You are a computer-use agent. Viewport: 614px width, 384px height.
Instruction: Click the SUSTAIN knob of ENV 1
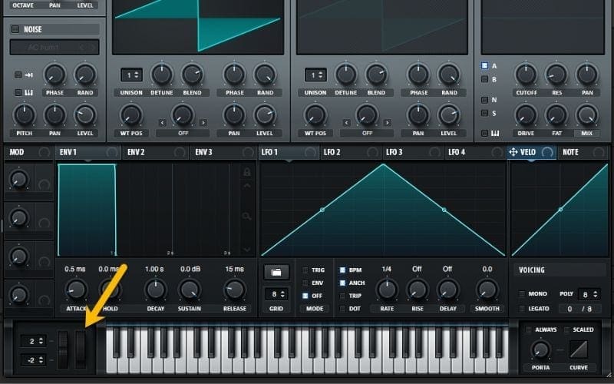(x=190, y=290)
